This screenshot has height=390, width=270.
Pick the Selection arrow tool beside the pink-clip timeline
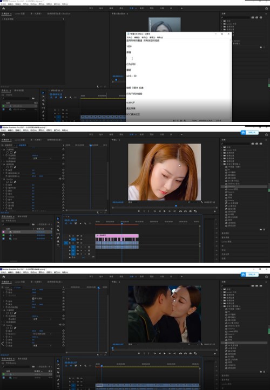point(58,218)
